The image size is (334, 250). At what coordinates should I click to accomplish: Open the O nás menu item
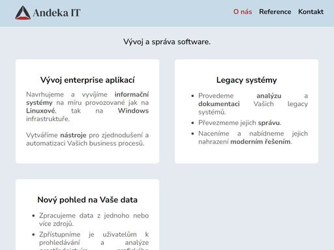[x=243, y=12]
